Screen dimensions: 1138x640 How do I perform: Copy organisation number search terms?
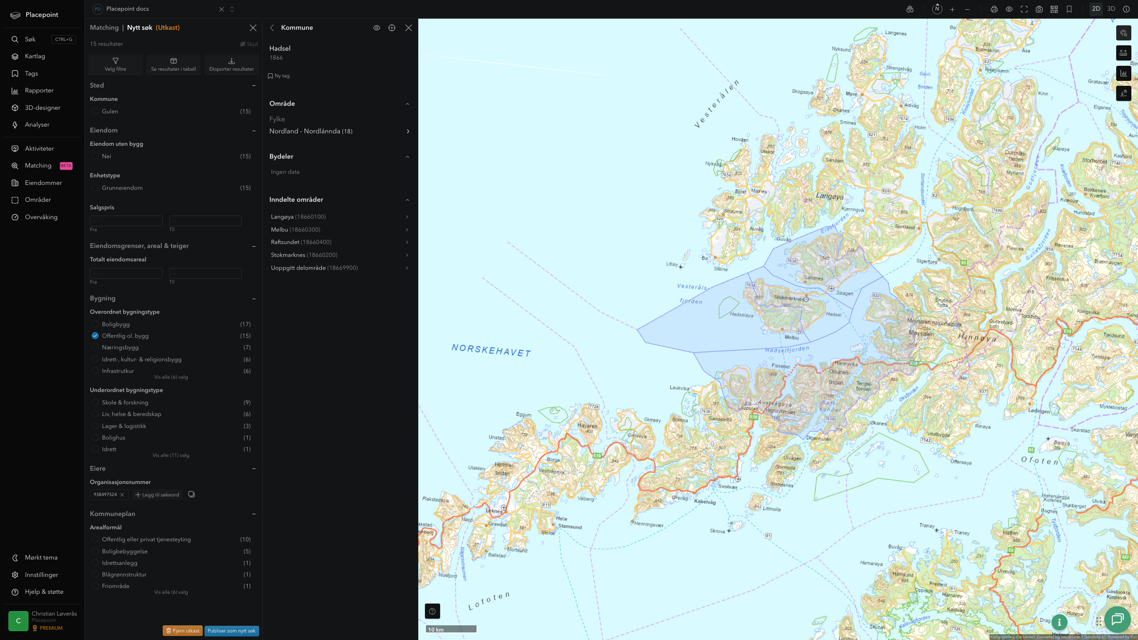pyautogui.click(x=192, y=494)
